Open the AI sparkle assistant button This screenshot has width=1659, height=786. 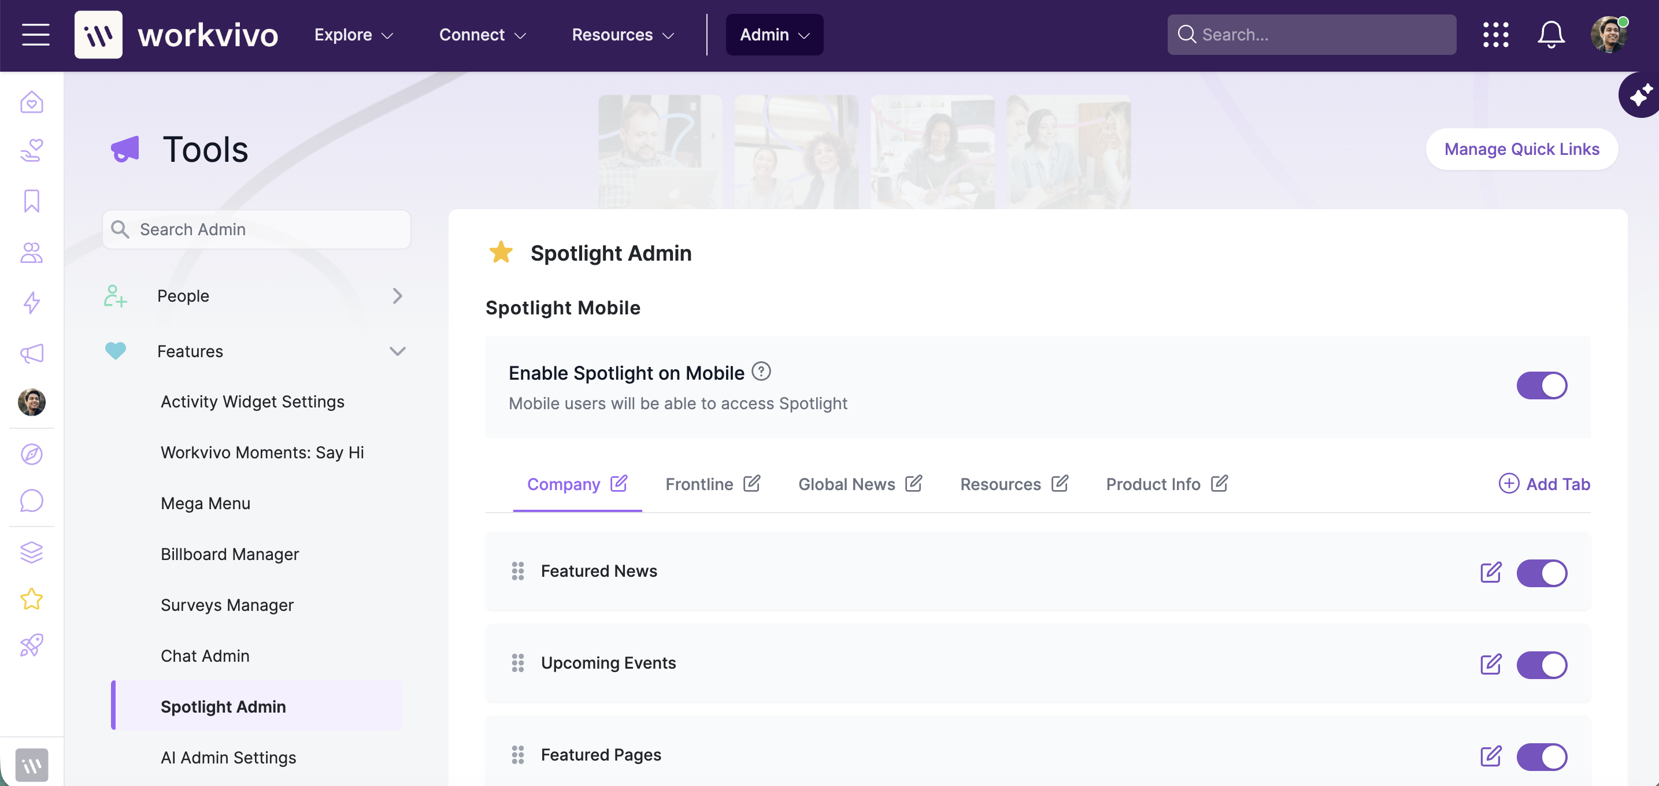1641,95
